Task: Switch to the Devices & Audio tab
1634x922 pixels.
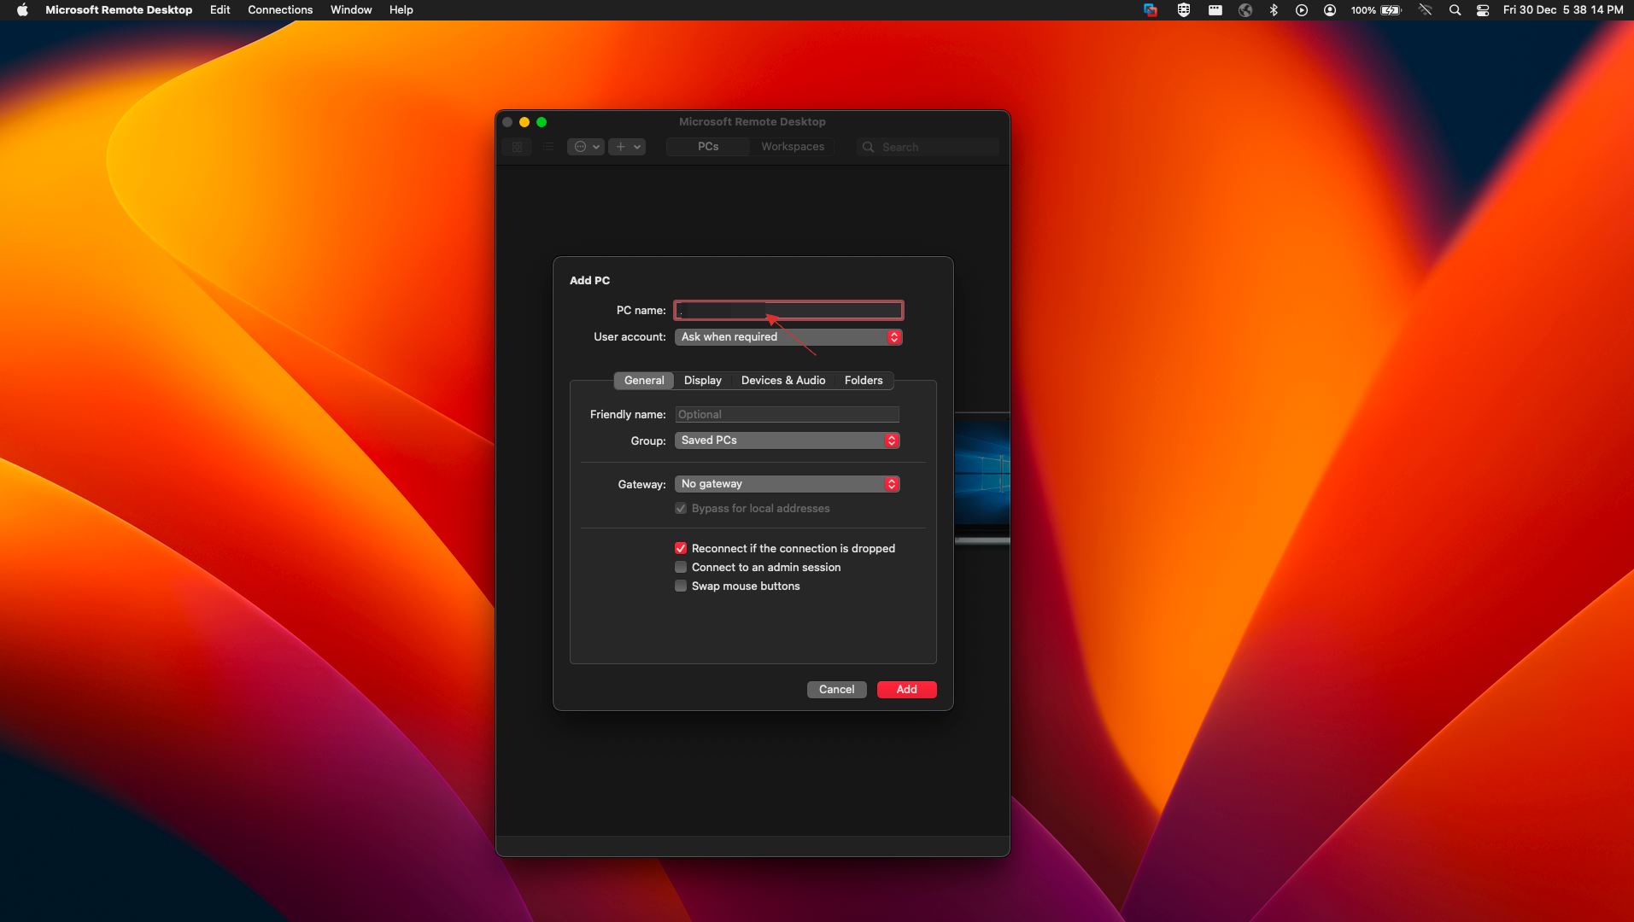Action: [783, 381]
